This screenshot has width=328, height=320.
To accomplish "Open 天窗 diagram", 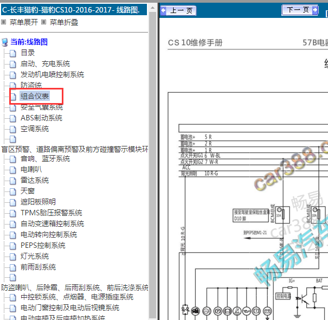I will [28, 191].
